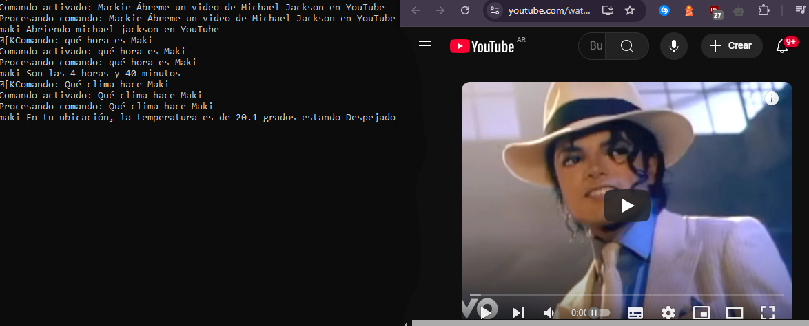Mute the video volume
This screenshot has height=326, width=809.
coord(549,313)
